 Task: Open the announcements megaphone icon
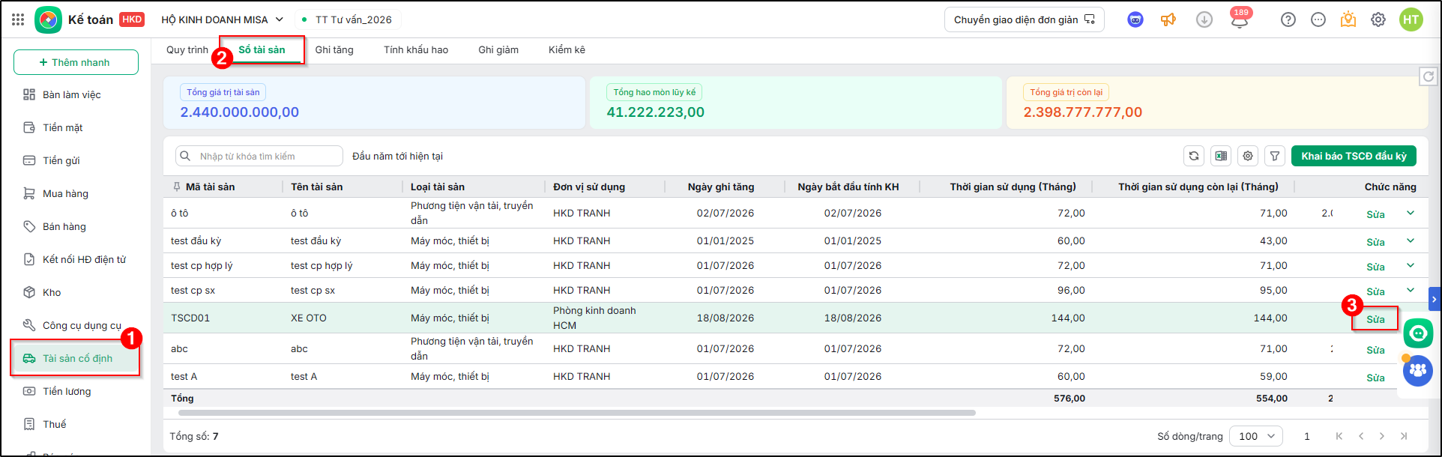pos(1168,19)
